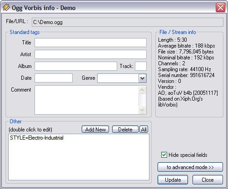Select the STYLE=Electro-Industrial entry
Image resolution: width=228 pixels, height=189 pixels.
pos(37,138)
